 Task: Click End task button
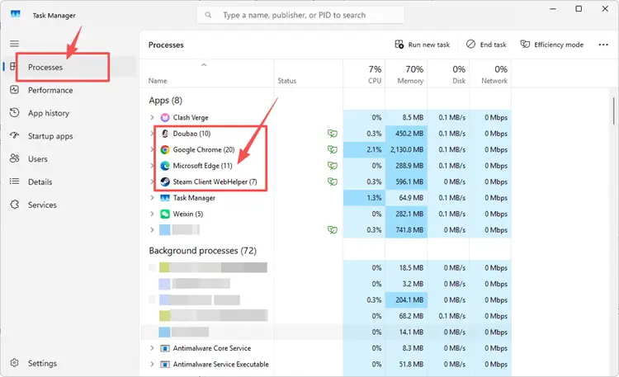[x=486, y=45]
